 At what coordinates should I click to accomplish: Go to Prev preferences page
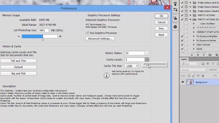161,29
